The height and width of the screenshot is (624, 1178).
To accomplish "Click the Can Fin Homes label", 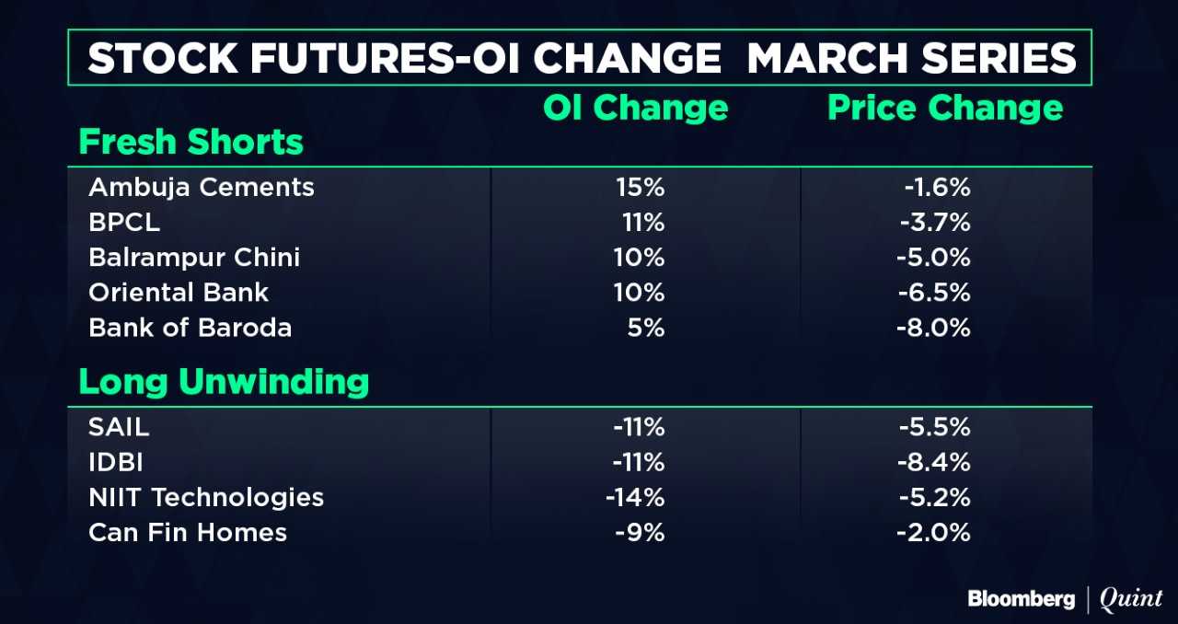I will (188, 533).
